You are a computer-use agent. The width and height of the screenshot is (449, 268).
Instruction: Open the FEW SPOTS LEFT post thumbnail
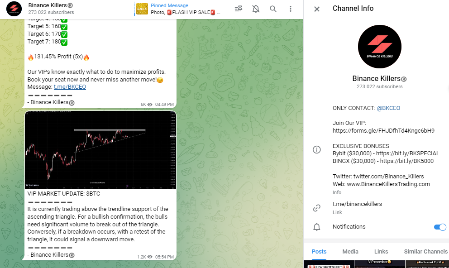[x=329, y=264]
